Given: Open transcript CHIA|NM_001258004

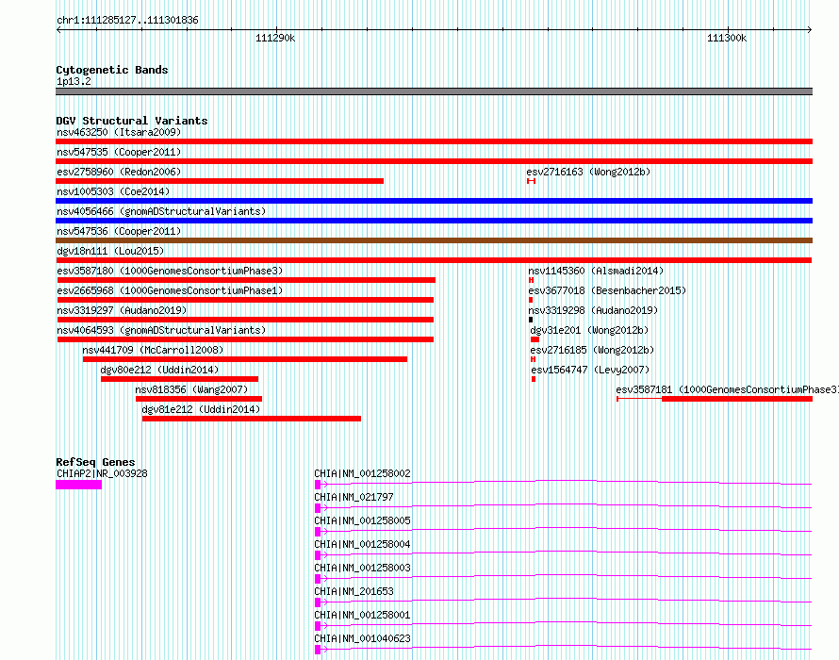Looking at the screenshot, I should tap(362, 544).
